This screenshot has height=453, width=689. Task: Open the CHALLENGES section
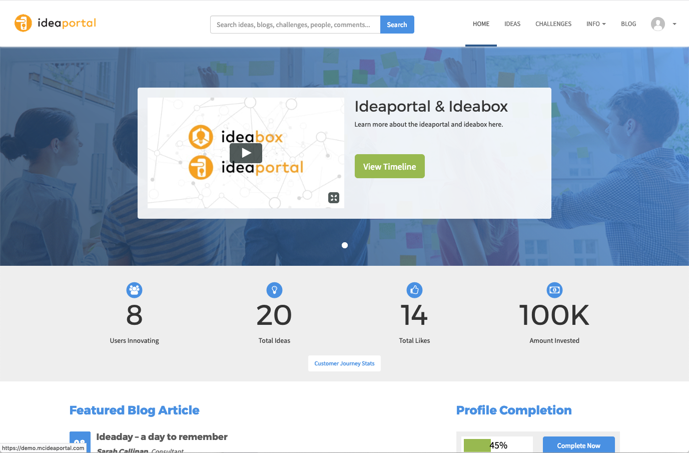coord(553,24)
